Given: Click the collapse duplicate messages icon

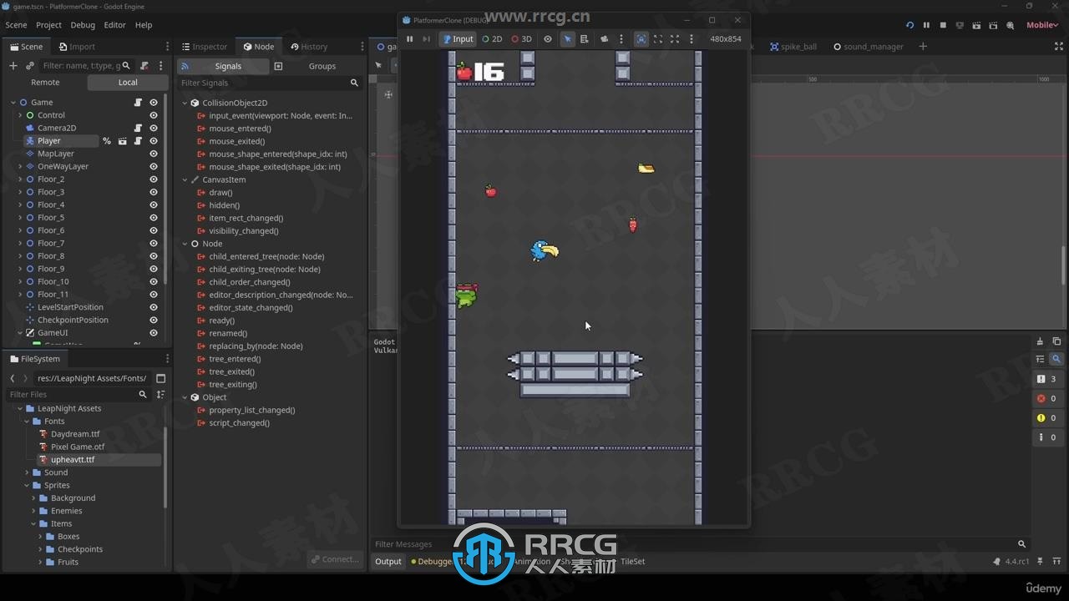Looking at the screenshot, I should click(x=1040, y=359).
